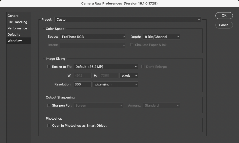239x143 pixels.
Task: Click the Simulate Paper & Ink checkbox
Action: click(132, 45)
